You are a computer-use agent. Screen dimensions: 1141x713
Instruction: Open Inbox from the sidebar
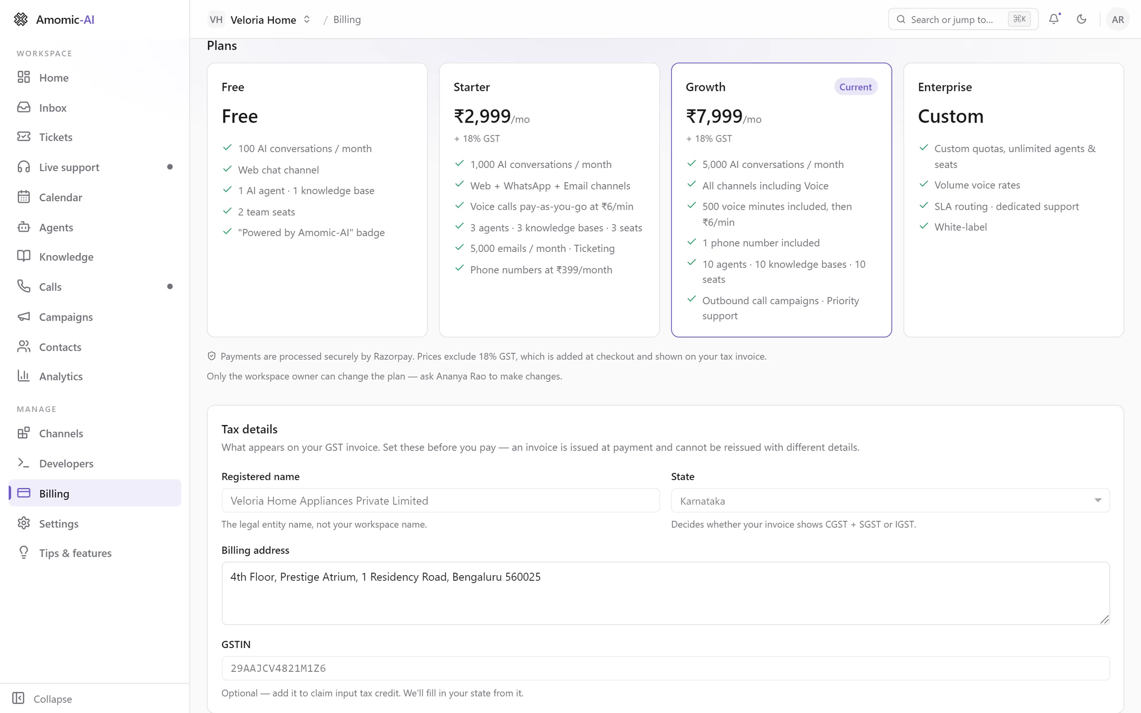coord(95,107)
